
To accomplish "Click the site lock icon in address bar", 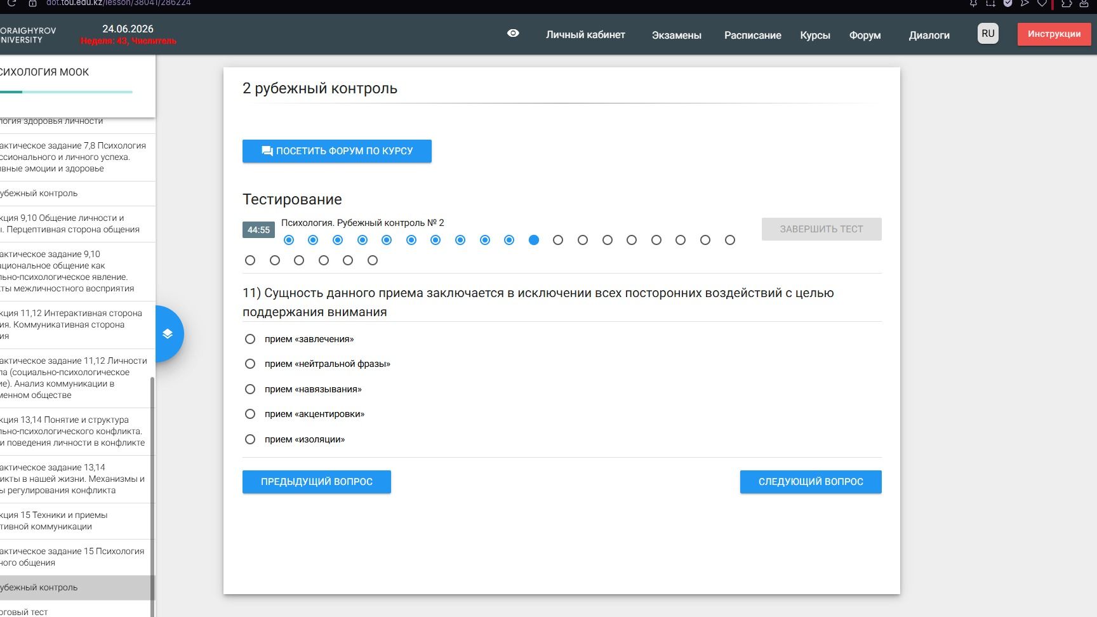I will [x=32, y=3].
